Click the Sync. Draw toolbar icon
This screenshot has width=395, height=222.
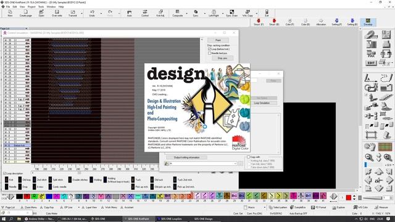[x=232, y=13]
